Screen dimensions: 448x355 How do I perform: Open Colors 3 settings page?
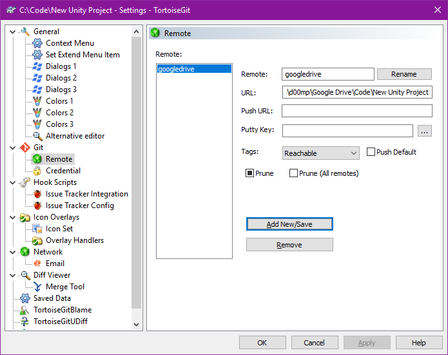point(59,124)
